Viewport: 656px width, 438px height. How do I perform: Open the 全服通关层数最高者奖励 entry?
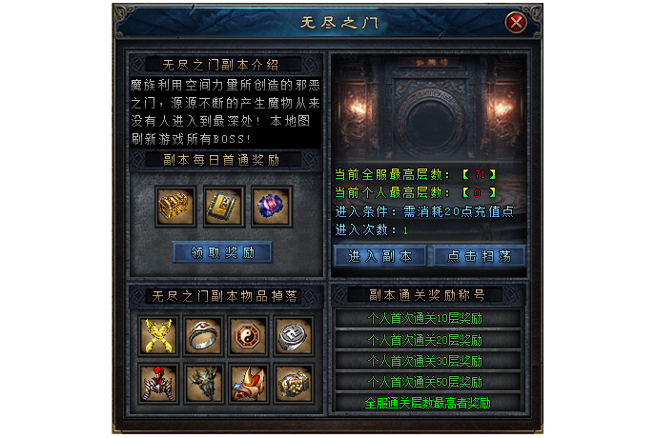pyautogui.click(x=427, y=403)
